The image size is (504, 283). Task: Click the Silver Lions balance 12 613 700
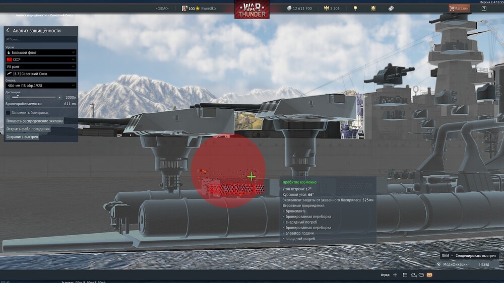coord(299,9)
